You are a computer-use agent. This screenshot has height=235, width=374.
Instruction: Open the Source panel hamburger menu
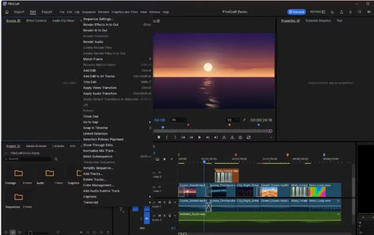(19, 21)
